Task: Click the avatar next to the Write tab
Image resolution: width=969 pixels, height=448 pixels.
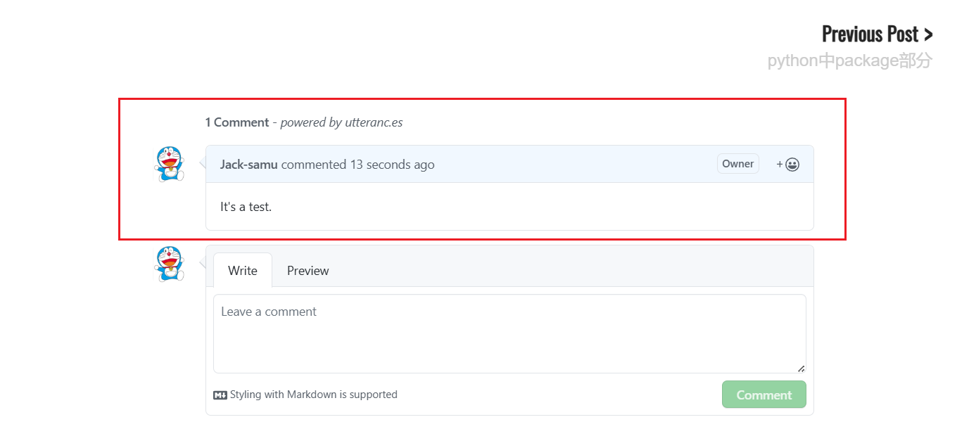Action: [x=169, y=264]
